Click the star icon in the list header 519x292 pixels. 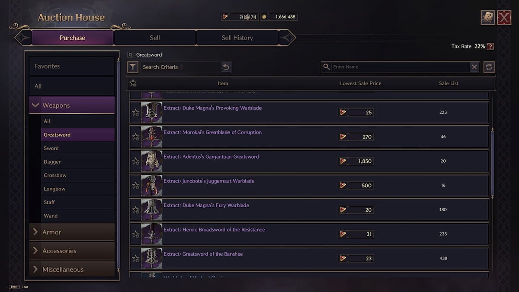tap(133, 83)
